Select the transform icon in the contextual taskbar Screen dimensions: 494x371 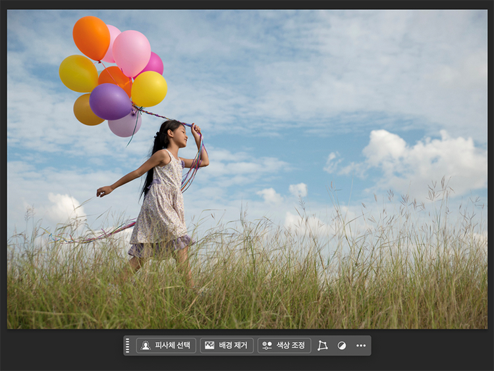coord(322,345)
